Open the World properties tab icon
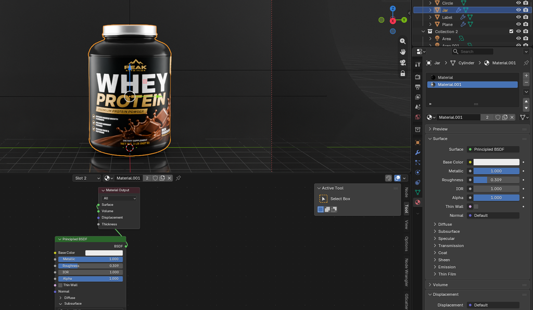 (418, 117)
